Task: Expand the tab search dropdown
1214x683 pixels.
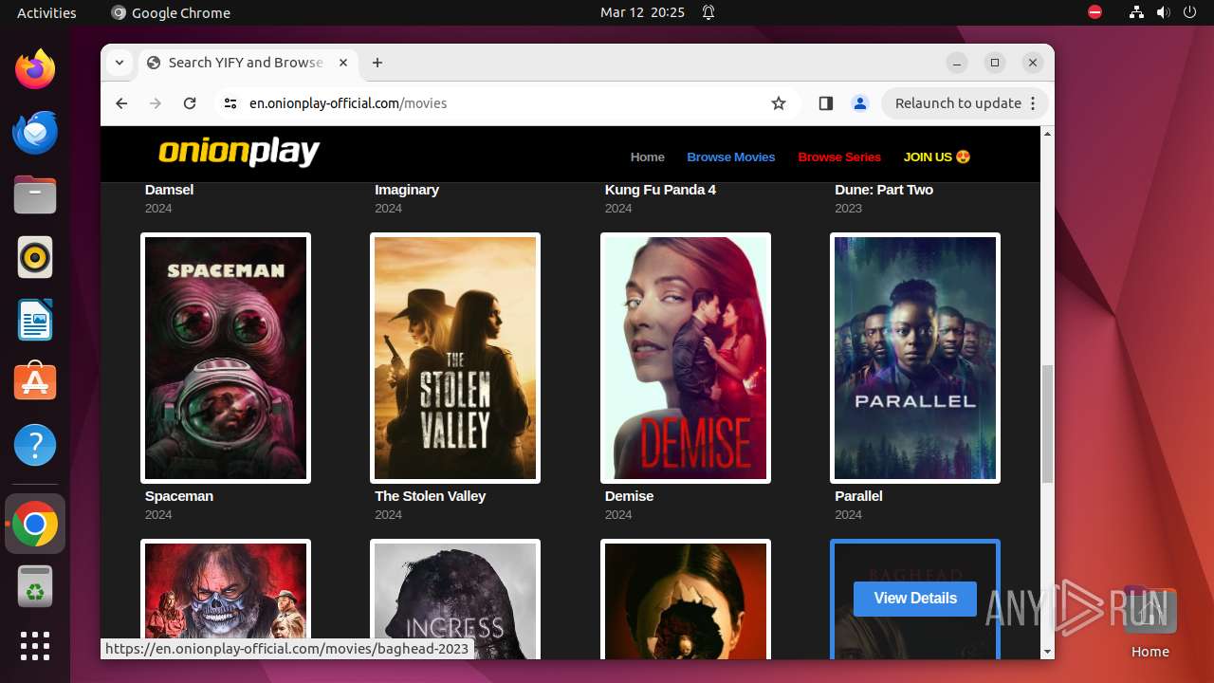Action: pyautogui.click(x=120, y=63)
